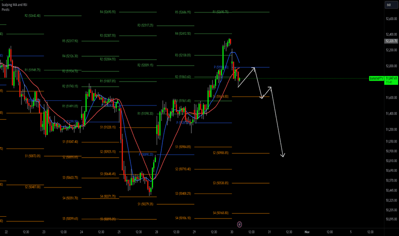Click the S1 (51047.40) pivot label
The image size is (399, 236).
71,142
